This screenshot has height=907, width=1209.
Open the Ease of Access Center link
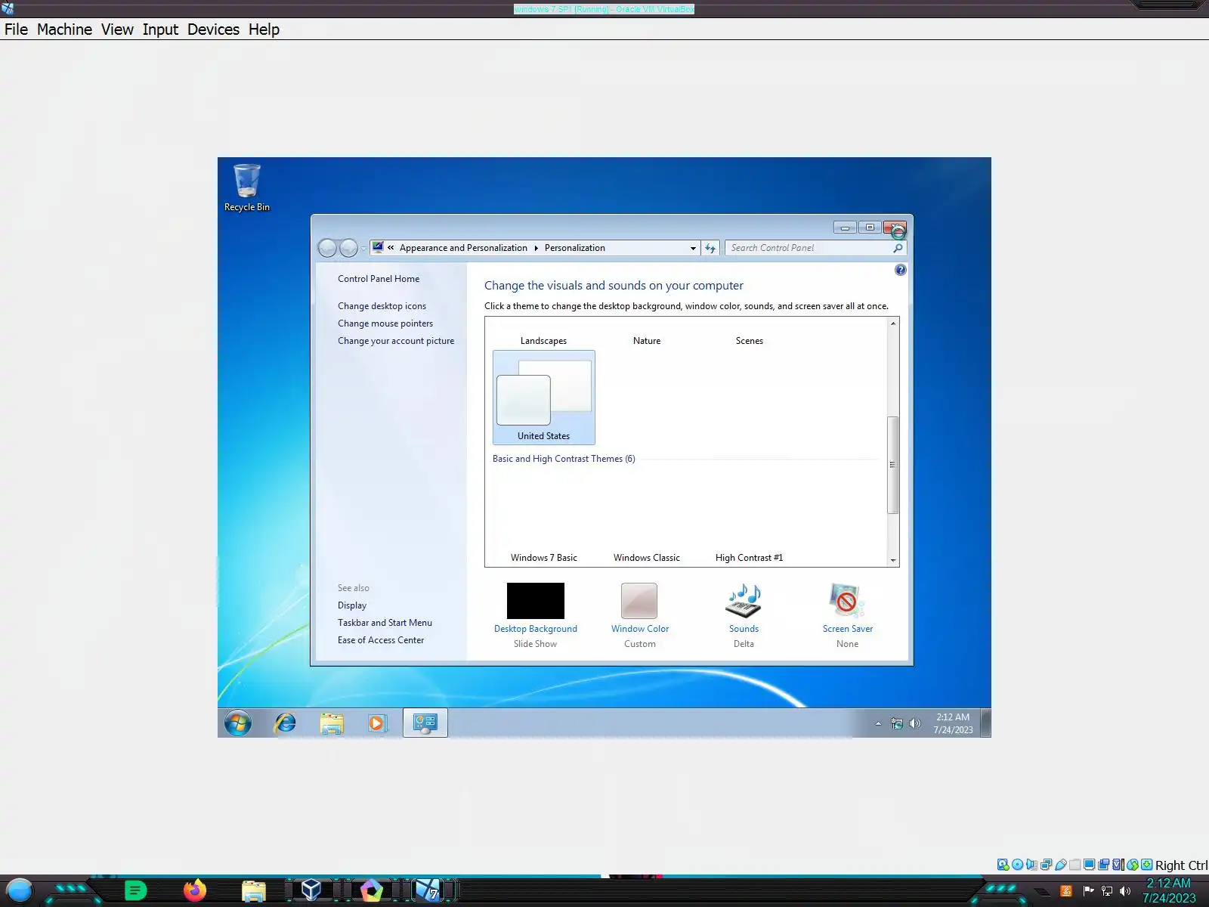(x=381, y=640)
